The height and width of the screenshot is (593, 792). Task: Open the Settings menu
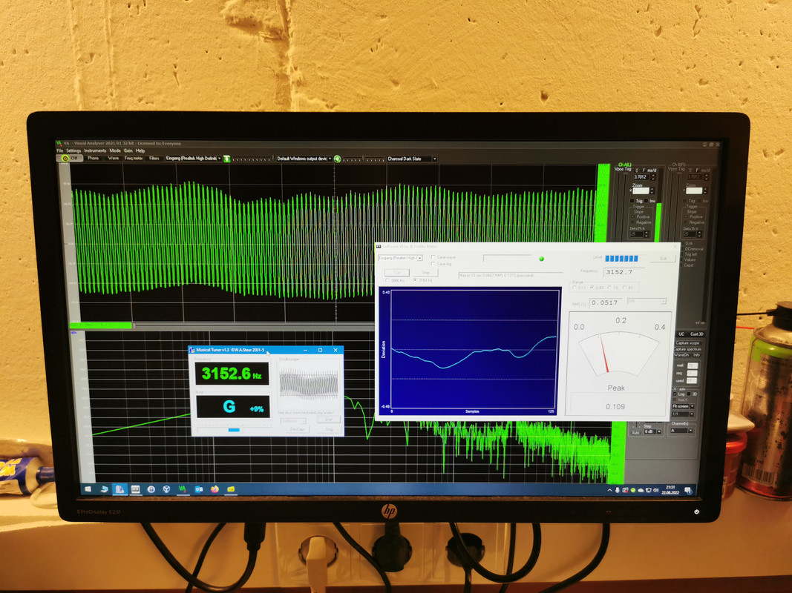click(73, 150)
